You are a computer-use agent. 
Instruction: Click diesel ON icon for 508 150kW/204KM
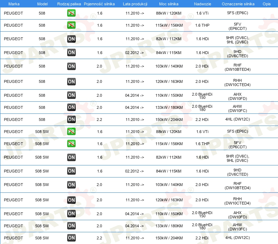(x=71, y=120)
